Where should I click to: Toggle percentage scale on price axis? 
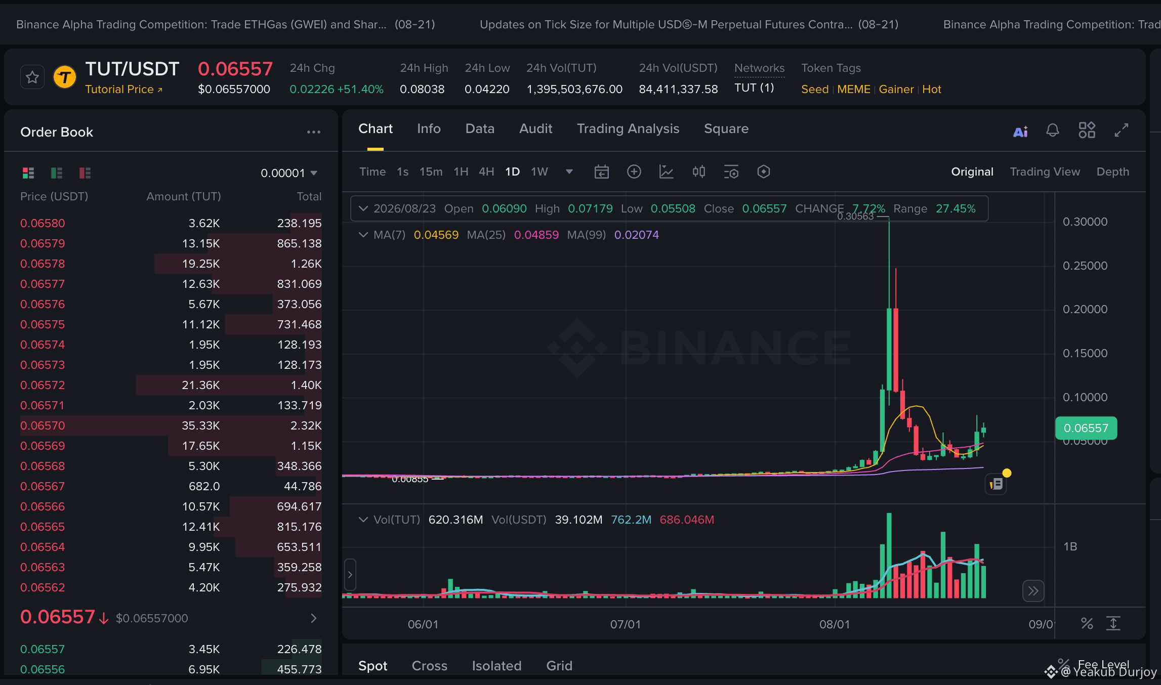[x=1087, y=623]
